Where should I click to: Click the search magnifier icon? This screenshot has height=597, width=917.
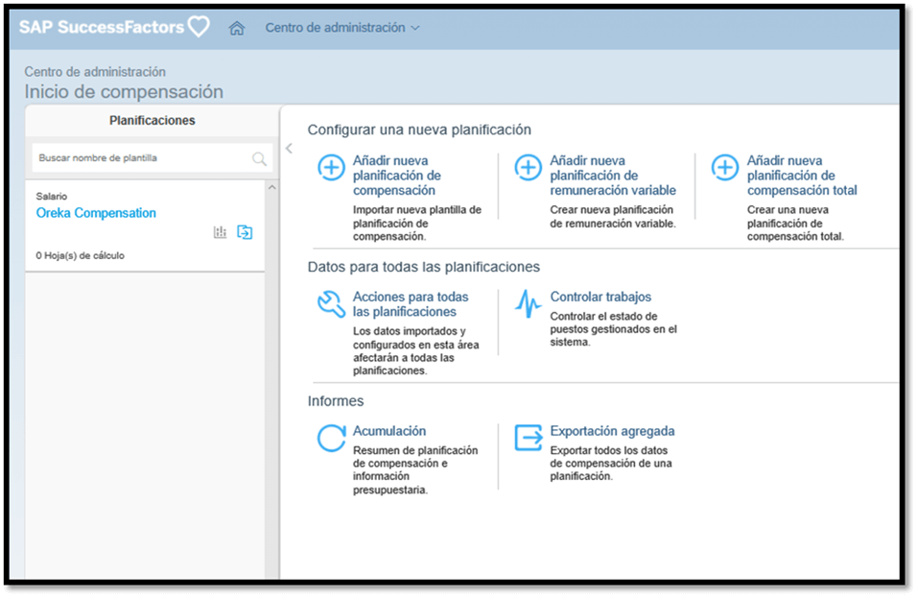click(x=259, y=158)
